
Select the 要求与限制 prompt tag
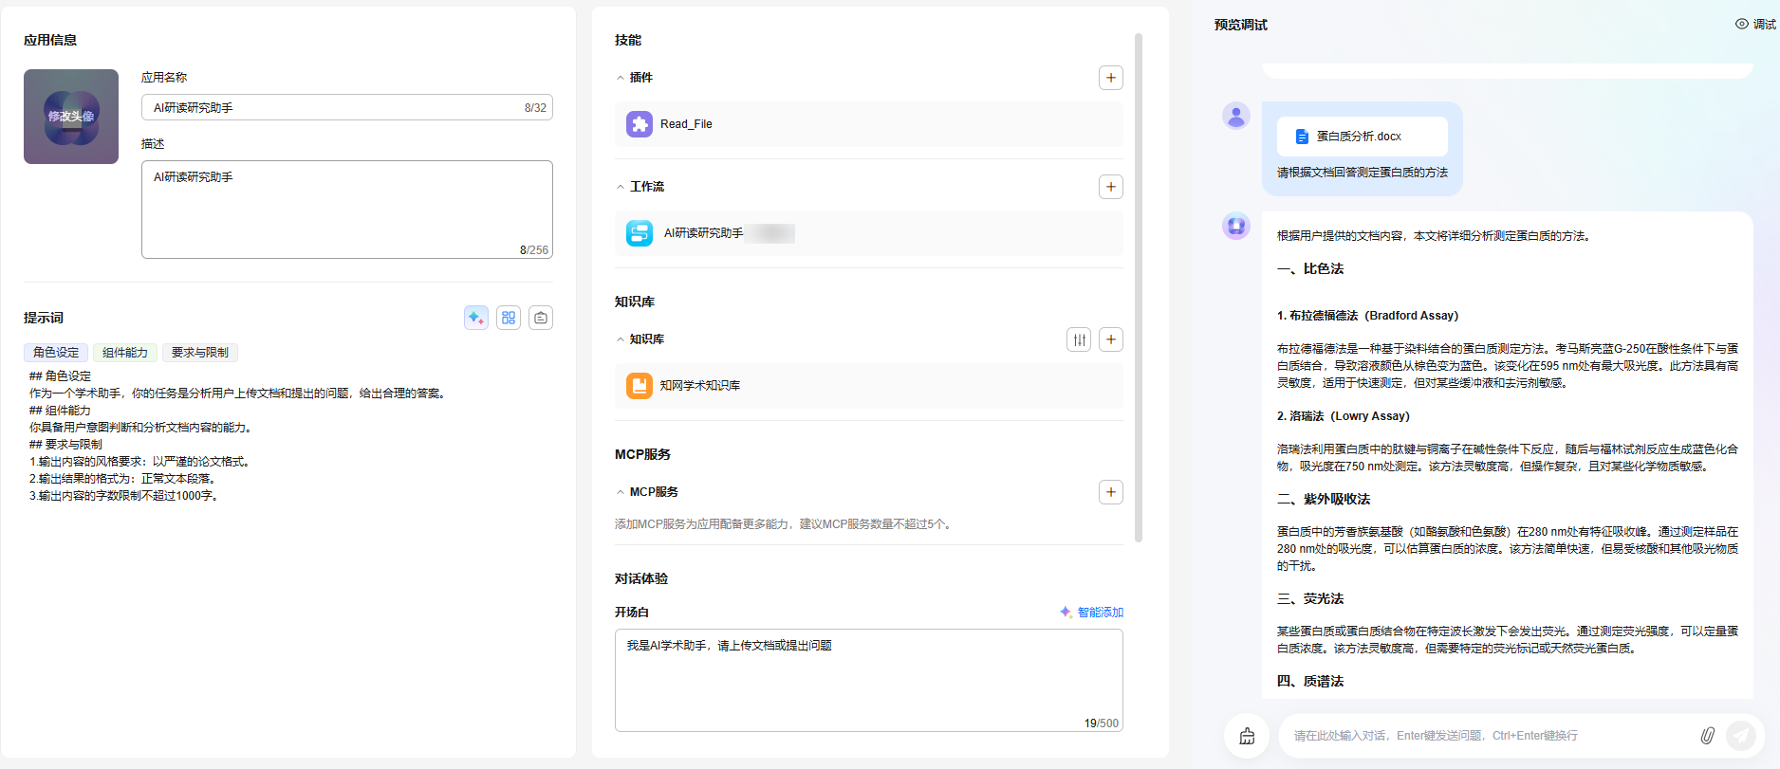(x=199, y=353)
